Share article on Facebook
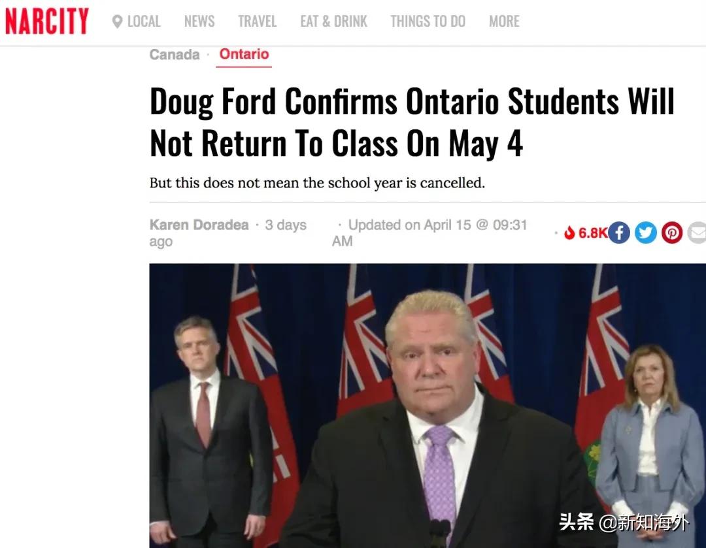The width and height of the screenshot is (706, 548). 619,233
